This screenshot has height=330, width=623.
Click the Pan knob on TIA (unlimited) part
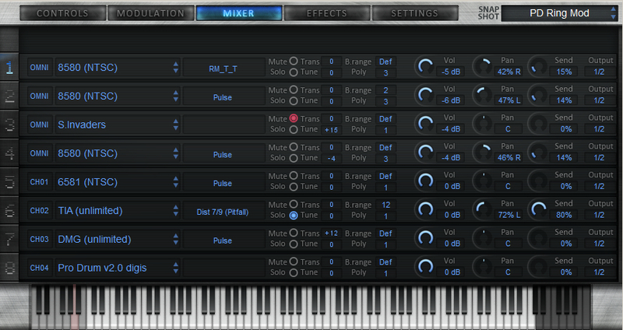(x=483, y=210)
